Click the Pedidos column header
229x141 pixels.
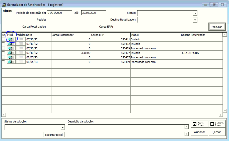point(21,35)
